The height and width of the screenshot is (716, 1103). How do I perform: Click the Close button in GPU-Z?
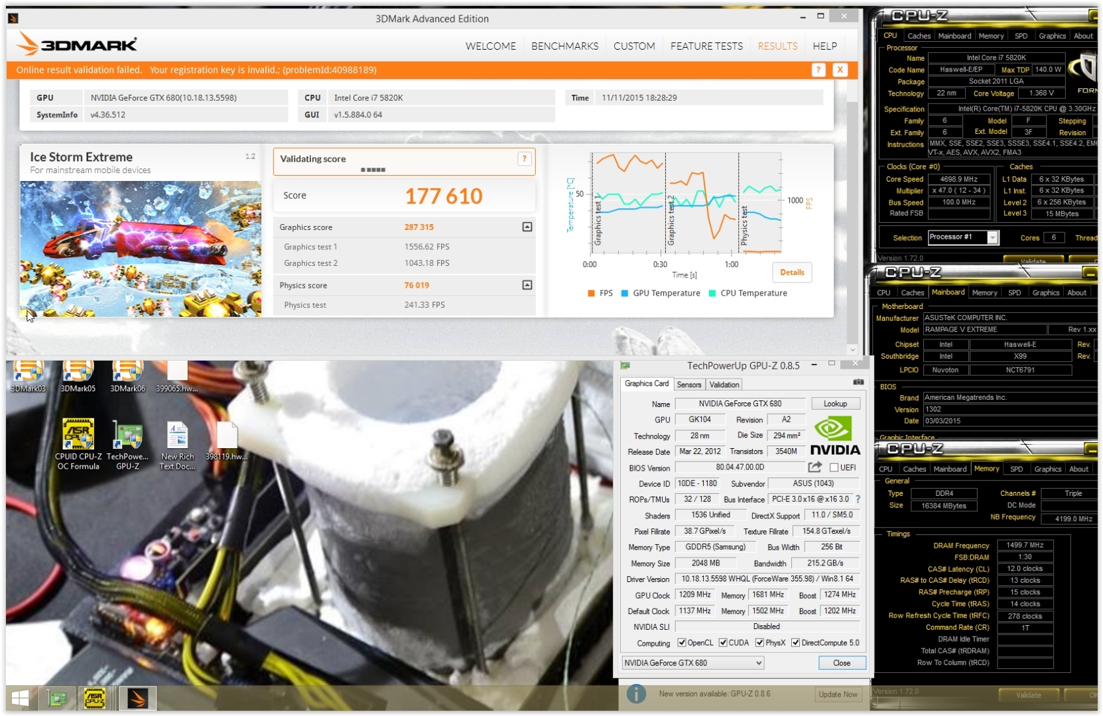842,663
